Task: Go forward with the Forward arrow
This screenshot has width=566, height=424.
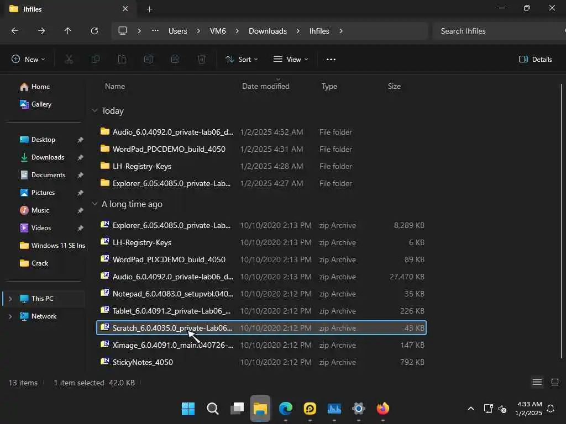Action: click(x=41, y=31)
